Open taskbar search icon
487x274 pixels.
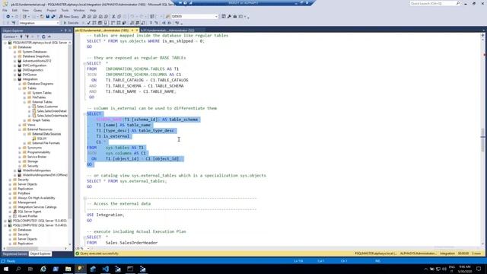point(18,269)
